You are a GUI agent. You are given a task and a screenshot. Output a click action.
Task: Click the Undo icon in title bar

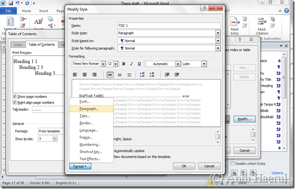(18, 3)
